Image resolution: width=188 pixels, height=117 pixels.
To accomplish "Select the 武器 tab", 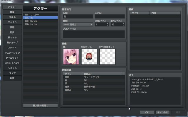I will (12, 27).
